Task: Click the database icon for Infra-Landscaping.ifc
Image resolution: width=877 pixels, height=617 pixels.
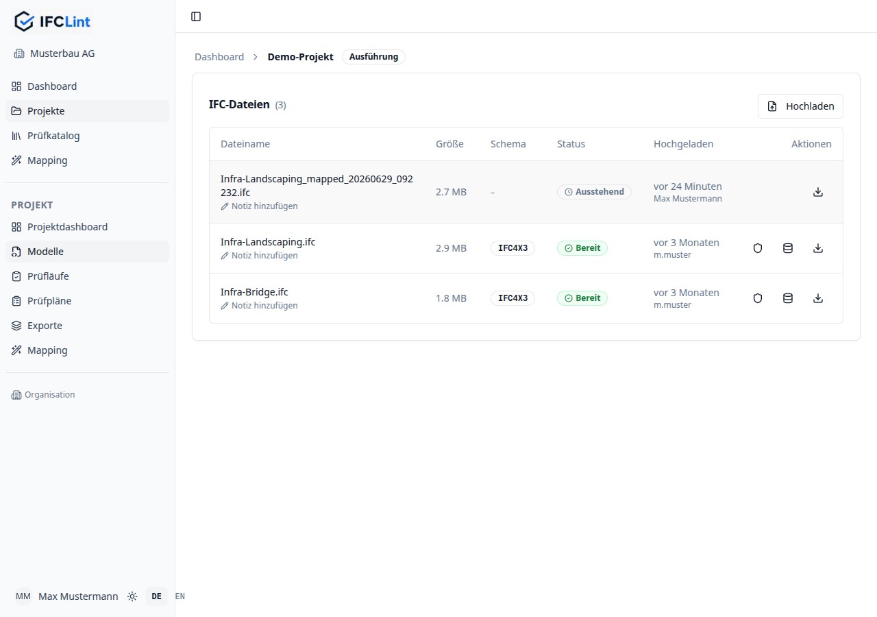Action: tap(788, 248)
